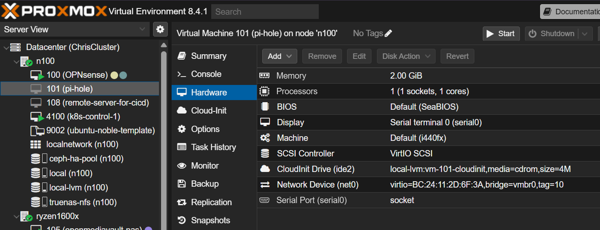The image size is (600, 230).
Task: Click the 9002 ubuntu-noble-template icon
Action: (38, 131)
